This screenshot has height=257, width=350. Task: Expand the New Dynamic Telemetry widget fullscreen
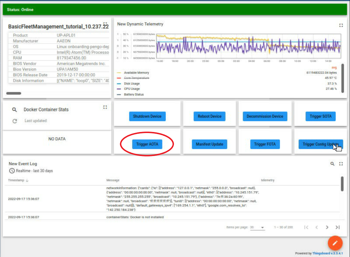tap(341, 25)
